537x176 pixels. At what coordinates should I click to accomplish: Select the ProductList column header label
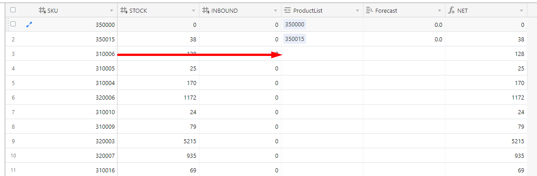click(308, 10)
